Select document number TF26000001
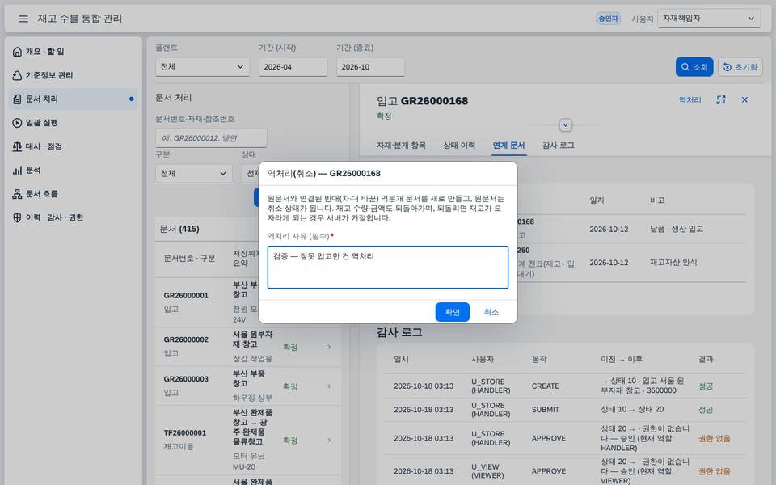Viewport: 776px width, 485px height. [x=185, y=433]
